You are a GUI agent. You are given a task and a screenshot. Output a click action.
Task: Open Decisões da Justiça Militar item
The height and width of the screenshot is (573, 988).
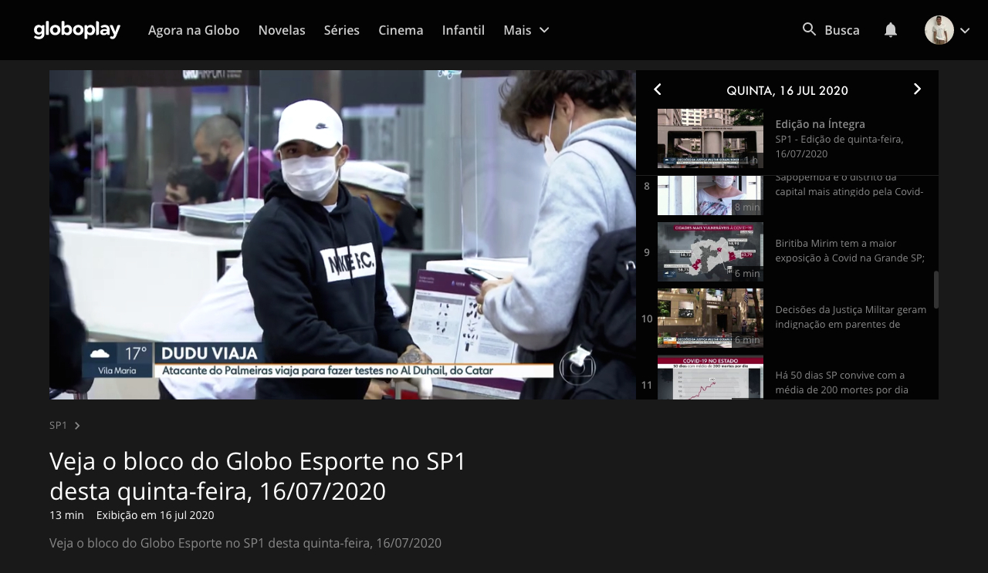(x=851, y=317)
